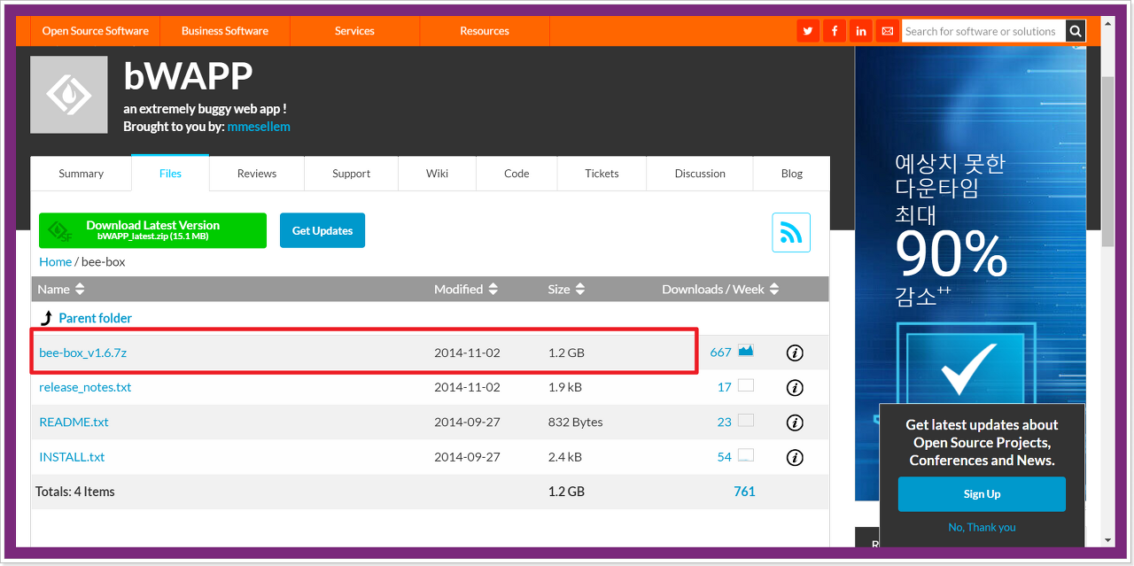
Task: Open README.txt file link
Action: coord(74,423)
